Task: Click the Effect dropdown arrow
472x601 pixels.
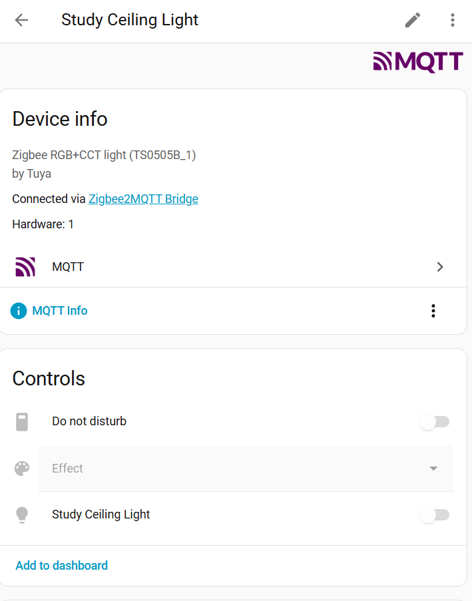Action: [432, 468]
